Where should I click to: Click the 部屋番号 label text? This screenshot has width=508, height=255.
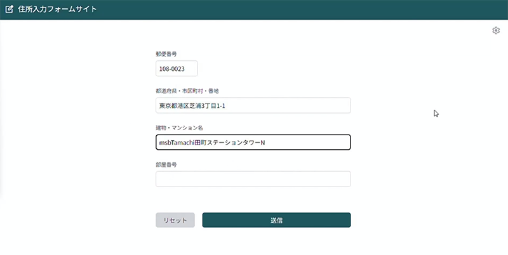[166, 164]
